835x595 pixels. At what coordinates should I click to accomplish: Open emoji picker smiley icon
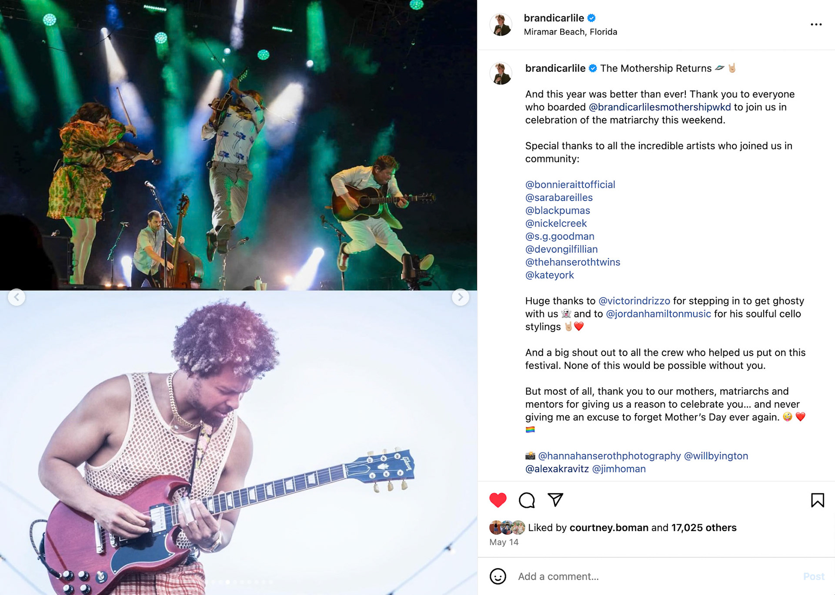[498, 576]
